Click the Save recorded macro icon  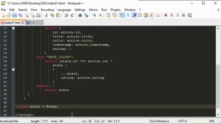190,15
